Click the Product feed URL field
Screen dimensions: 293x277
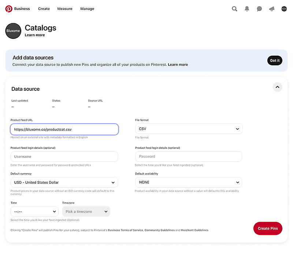pos(64,129)
